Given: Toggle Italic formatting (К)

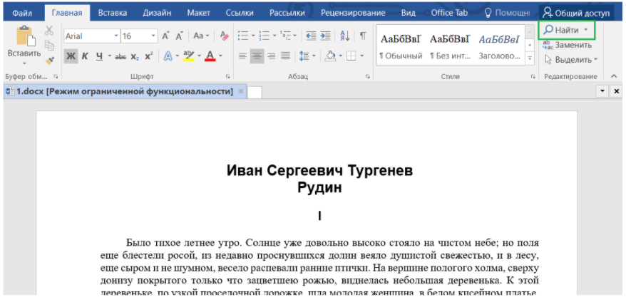Looking at the screenshot, I should click(84, 56).
